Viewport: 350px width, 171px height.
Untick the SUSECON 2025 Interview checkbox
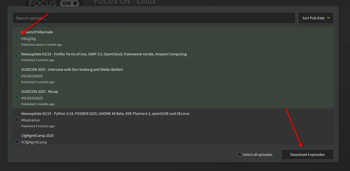click(x=17, y=75)
